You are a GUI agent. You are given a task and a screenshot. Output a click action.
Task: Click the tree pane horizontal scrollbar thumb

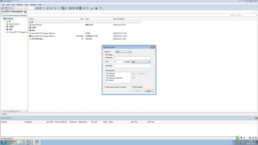11,111
